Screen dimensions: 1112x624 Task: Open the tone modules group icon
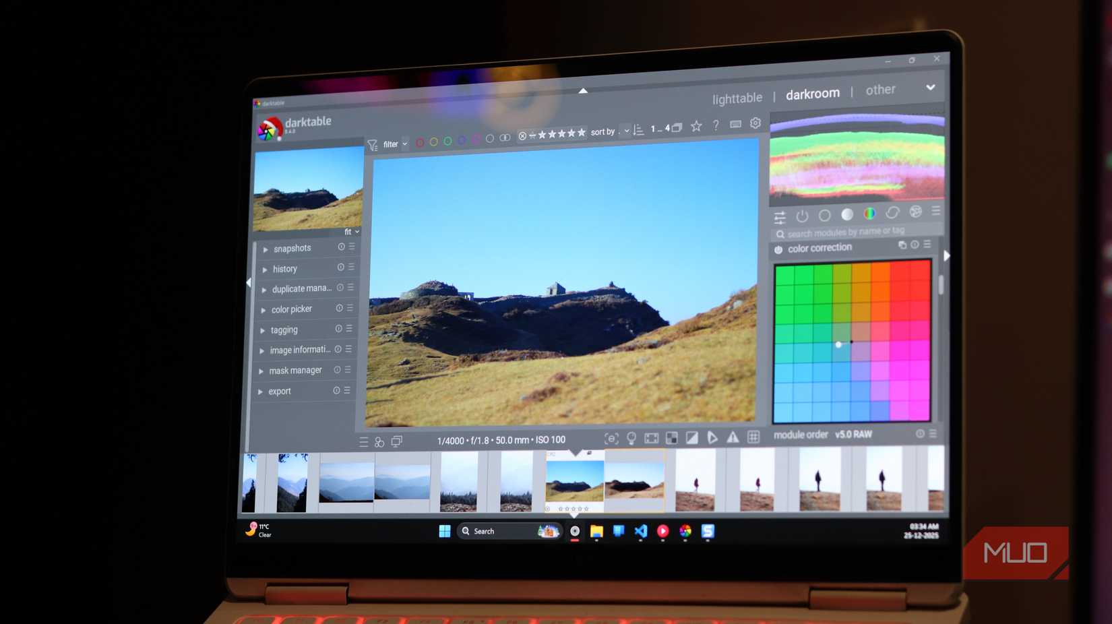pyautogui.click(x=847, y=214)
